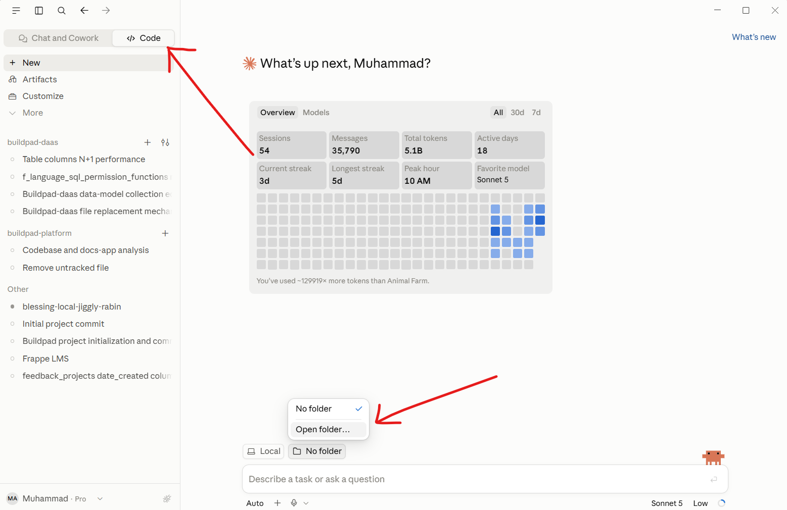This screenshot has height=510, width=787.
Task: Switch to the Code tab
Action: pos(144,38)
